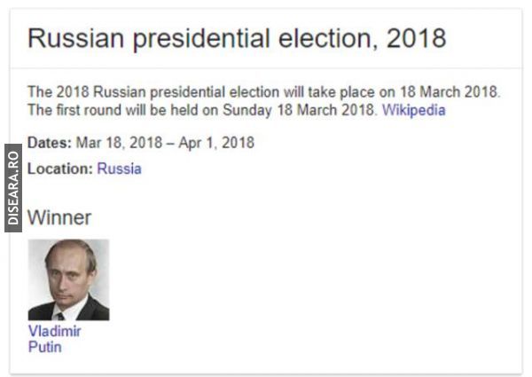Viewport: 532px width, 377px height.
Task: Click the Russia location link
Action: click(119, 169)
